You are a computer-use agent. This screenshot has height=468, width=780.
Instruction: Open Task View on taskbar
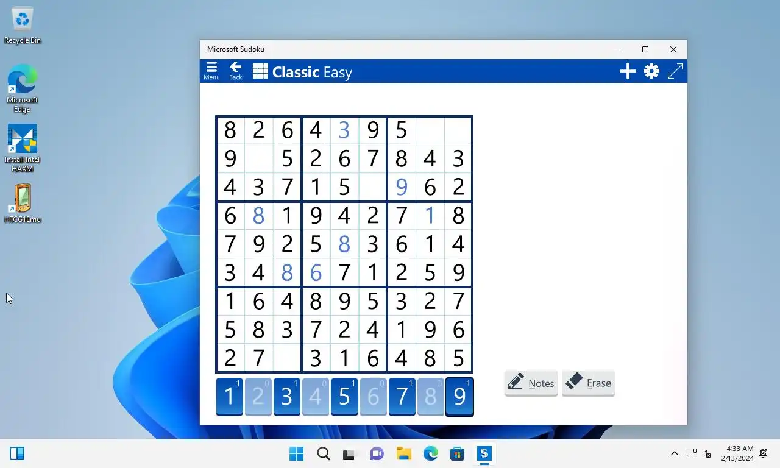pos(349,453)
